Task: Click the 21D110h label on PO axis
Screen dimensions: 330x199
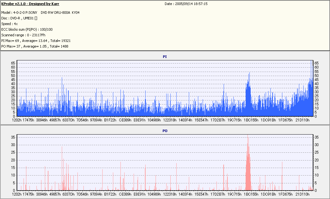Action: (302, 194)
